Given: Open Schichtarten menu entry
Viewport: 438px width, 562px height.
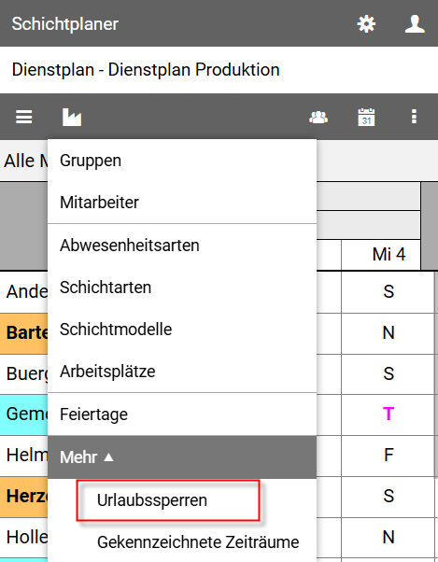Looking at the screenshot, I should (x=182, y=288).
